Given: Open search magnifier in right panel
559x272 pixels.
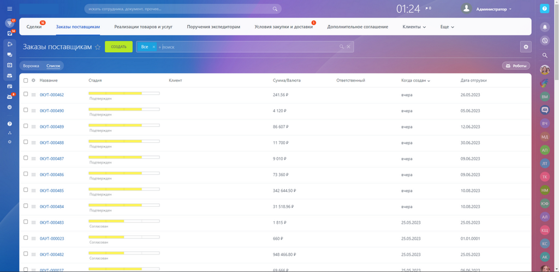Looking at the screenshot, I should pos(544,55).
